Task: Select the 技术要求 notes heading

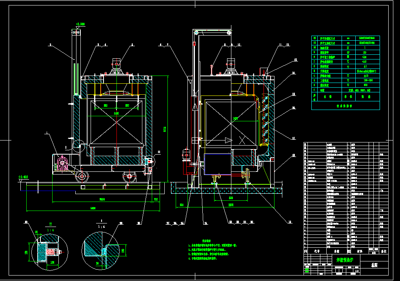Action: click(207, 241)
